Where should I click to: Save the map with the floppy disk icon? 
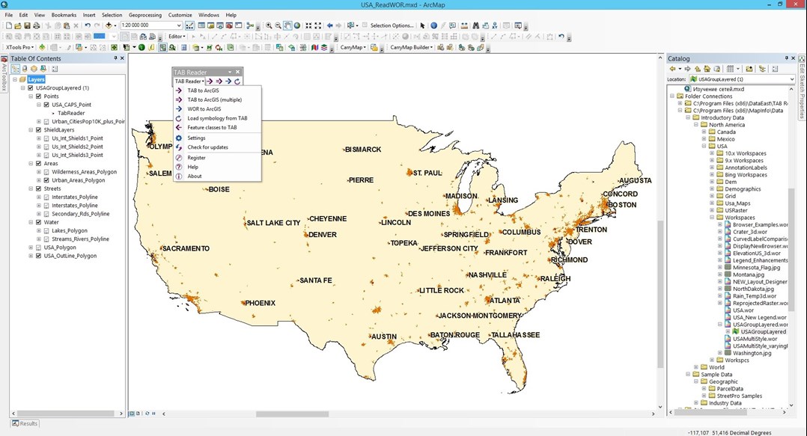pyautogui.click(x=27, y=25)
